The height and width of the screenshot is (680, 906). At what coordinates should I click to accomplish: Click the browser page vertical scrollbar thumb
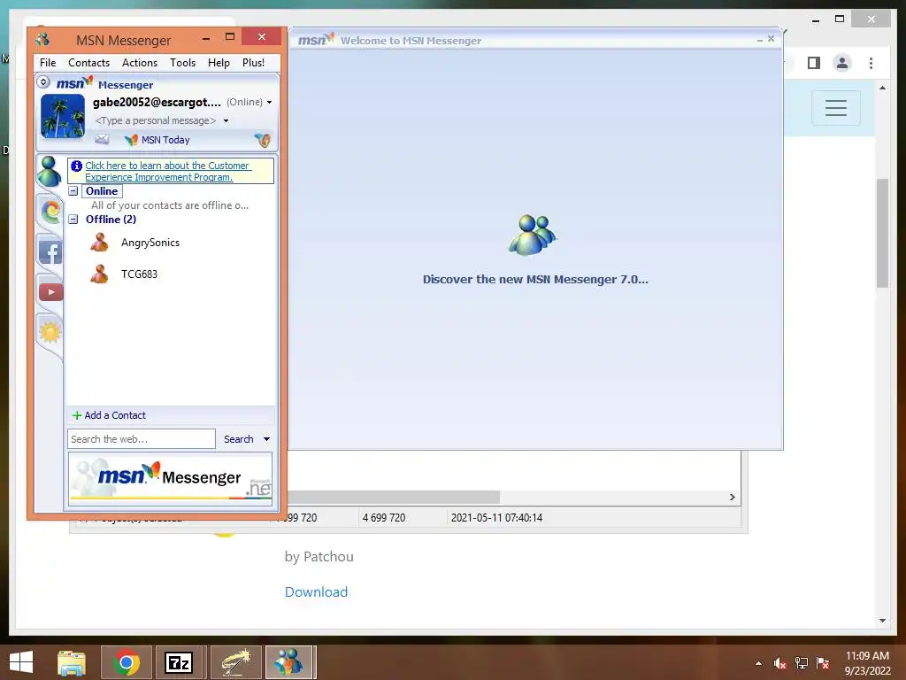[882, 233]
